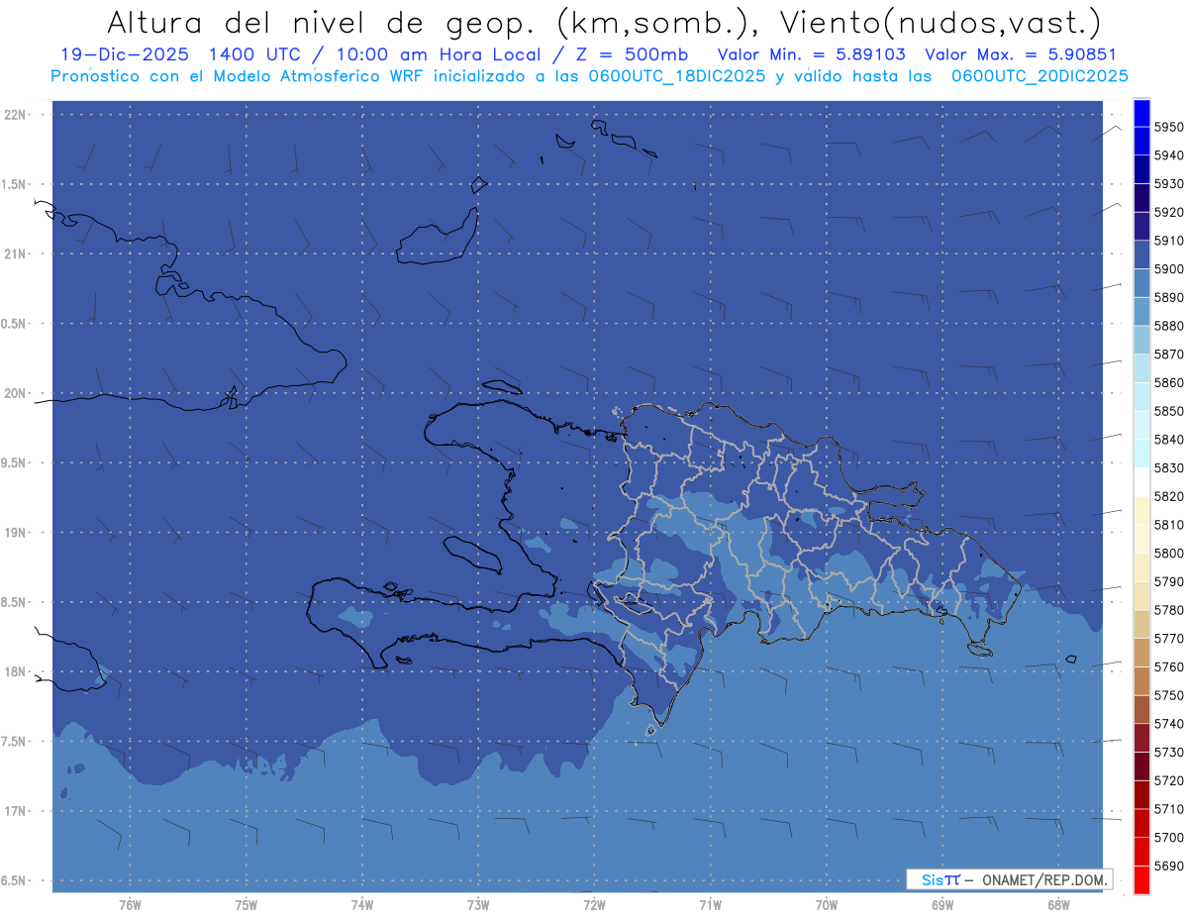This screenshot has width=1188, height=918.
Task: Click the "5870" color scale label
Action: [1168, 354]
